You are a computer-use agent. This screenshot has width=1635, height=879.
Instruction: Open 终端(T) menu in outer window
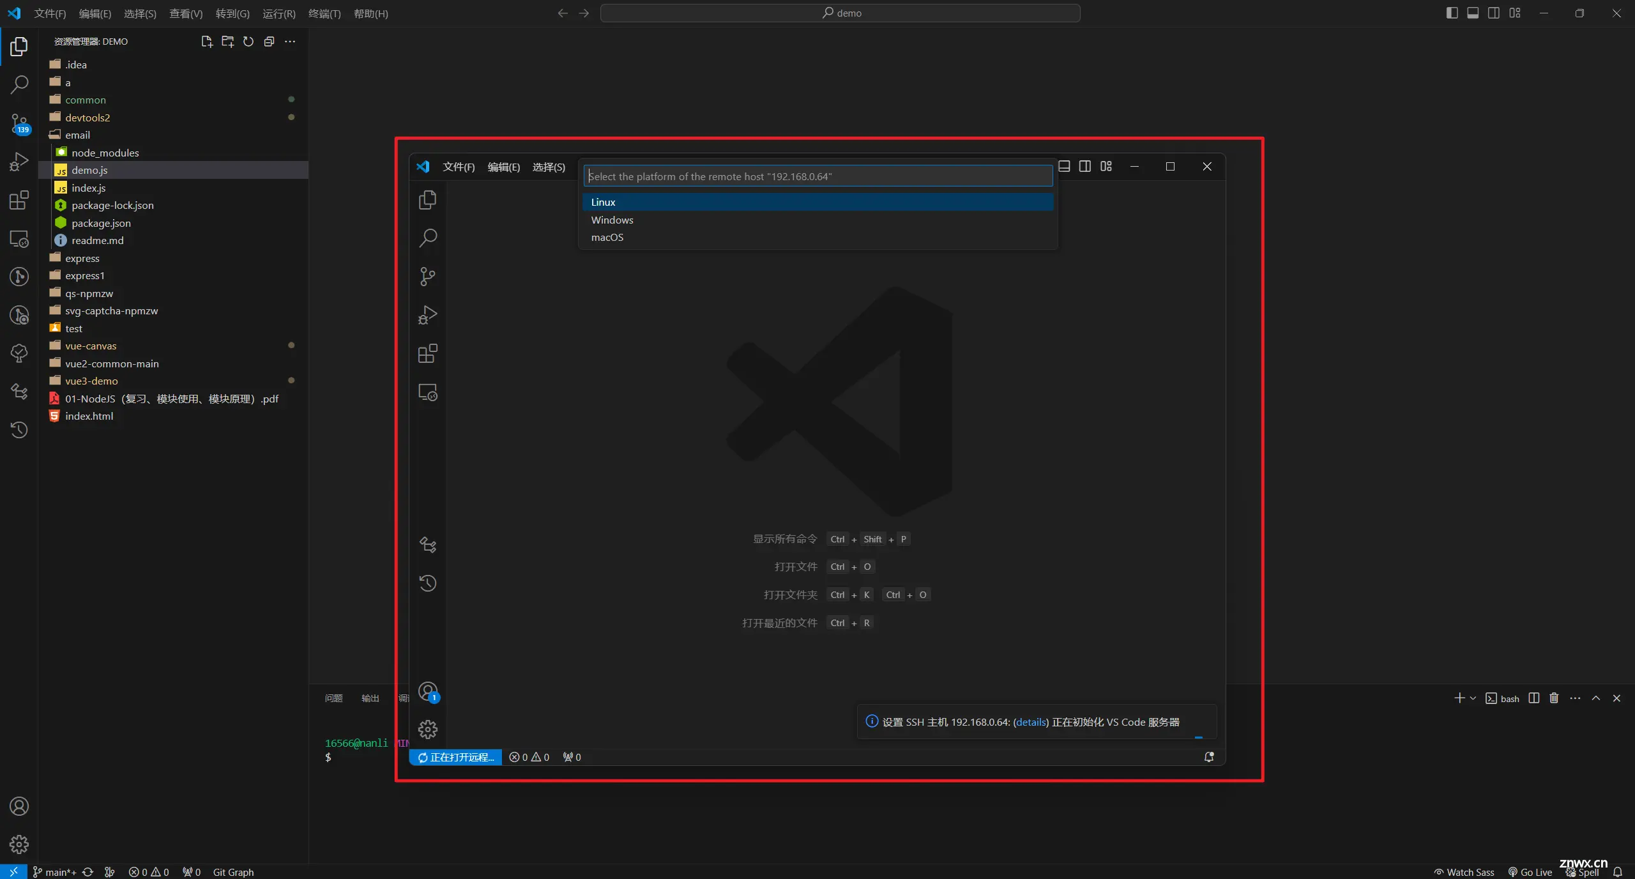(324, 13)
